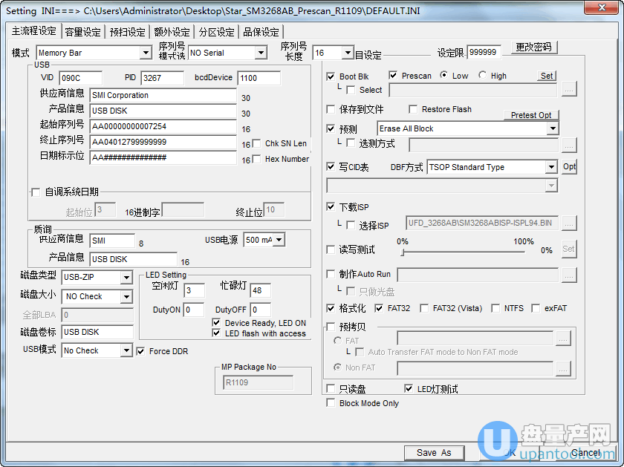Toggle the Hex Number checkbox
The width and height of the screenshot is (624, 467).
[x=257, y=159]
